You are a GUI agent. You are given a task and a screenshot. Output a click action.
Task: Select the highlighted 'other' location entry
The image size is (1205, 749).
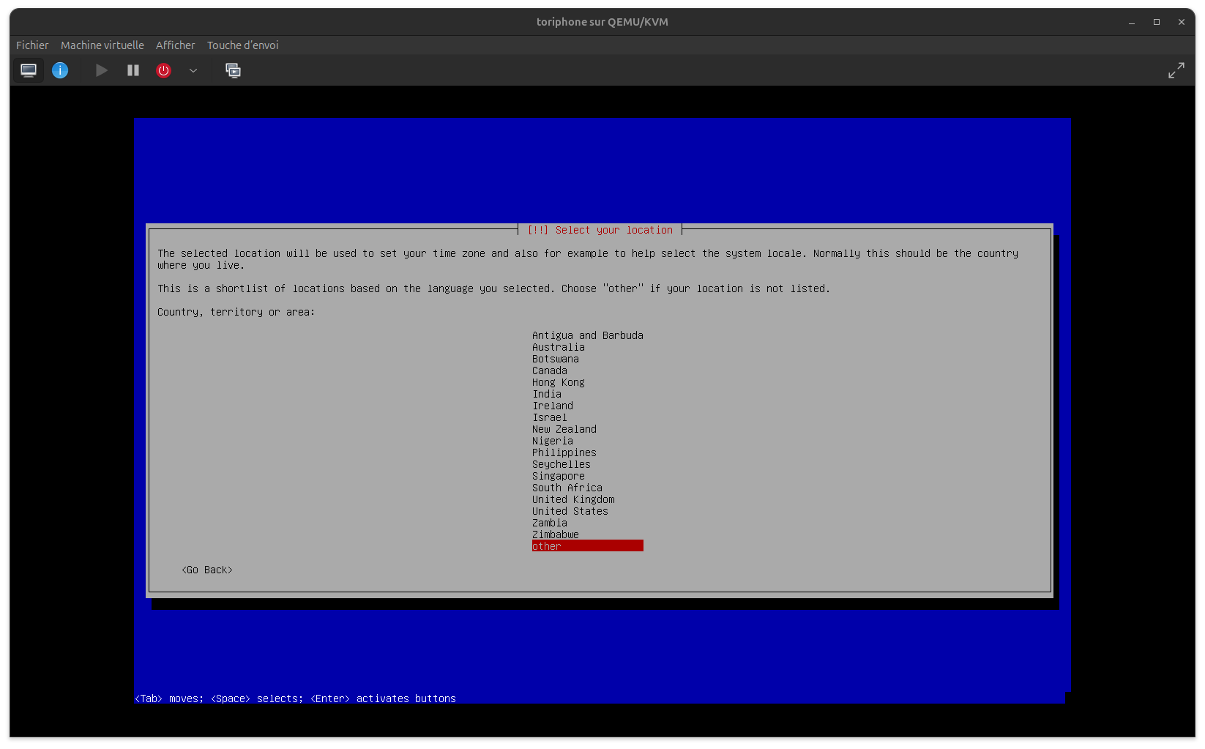[587, 546]
